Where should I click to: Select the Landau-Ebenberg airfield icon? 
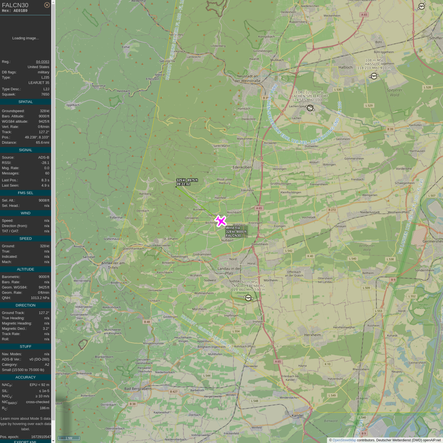[x=248, y=298]
